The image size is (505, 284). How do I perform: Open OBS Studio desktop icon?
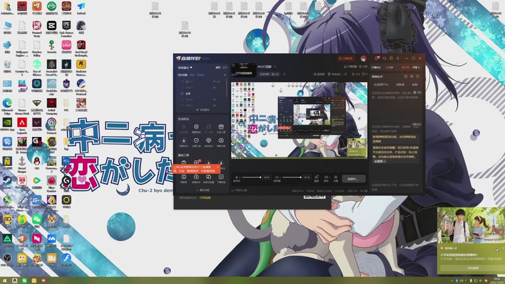pyautogui.click(x=7, y=260)
